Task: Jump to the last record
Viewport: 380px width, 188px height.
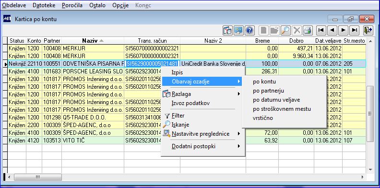Action: [x=354, y=30]
